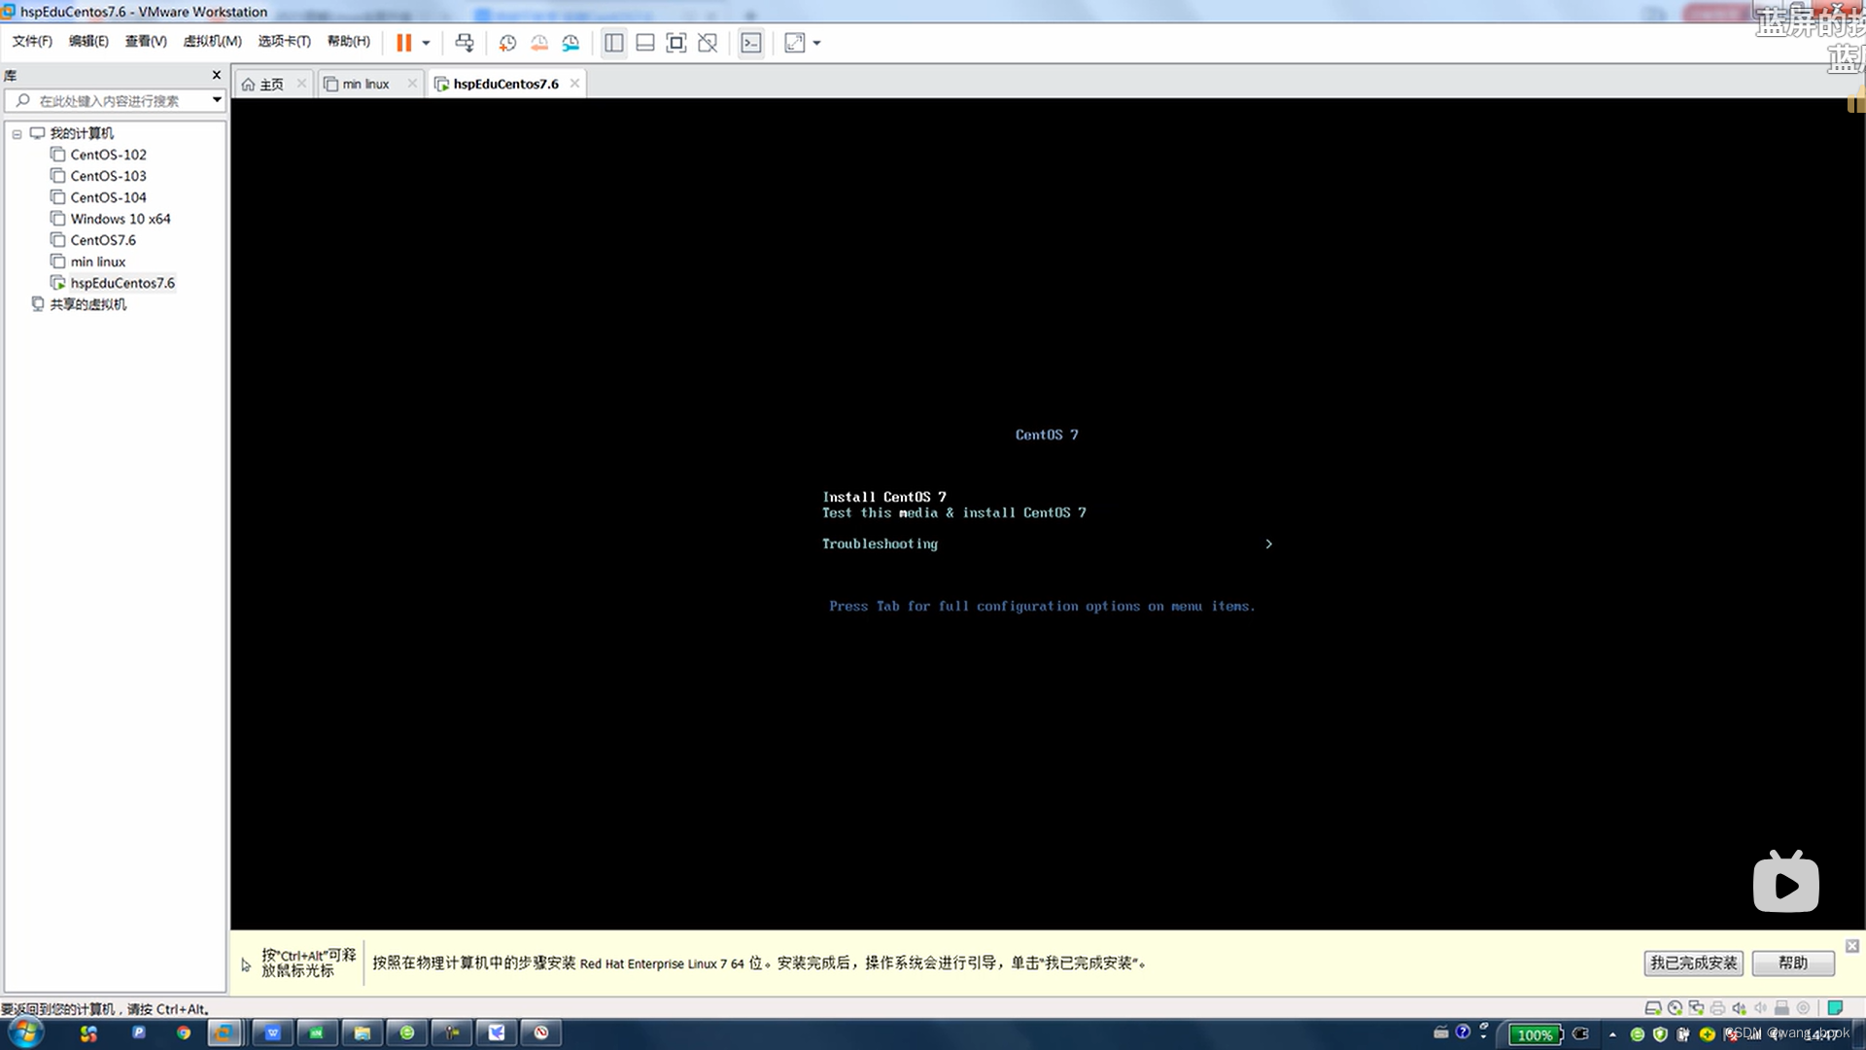Open the 文件(F) menu
The width and height of the screenshot is (1866, 1050).
pyautogui.click(x=32, y=41)
